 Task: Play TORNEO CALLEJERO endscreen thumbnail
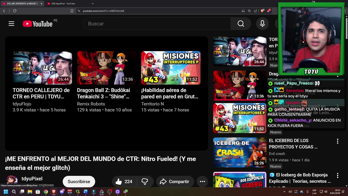tap(42, 68)
